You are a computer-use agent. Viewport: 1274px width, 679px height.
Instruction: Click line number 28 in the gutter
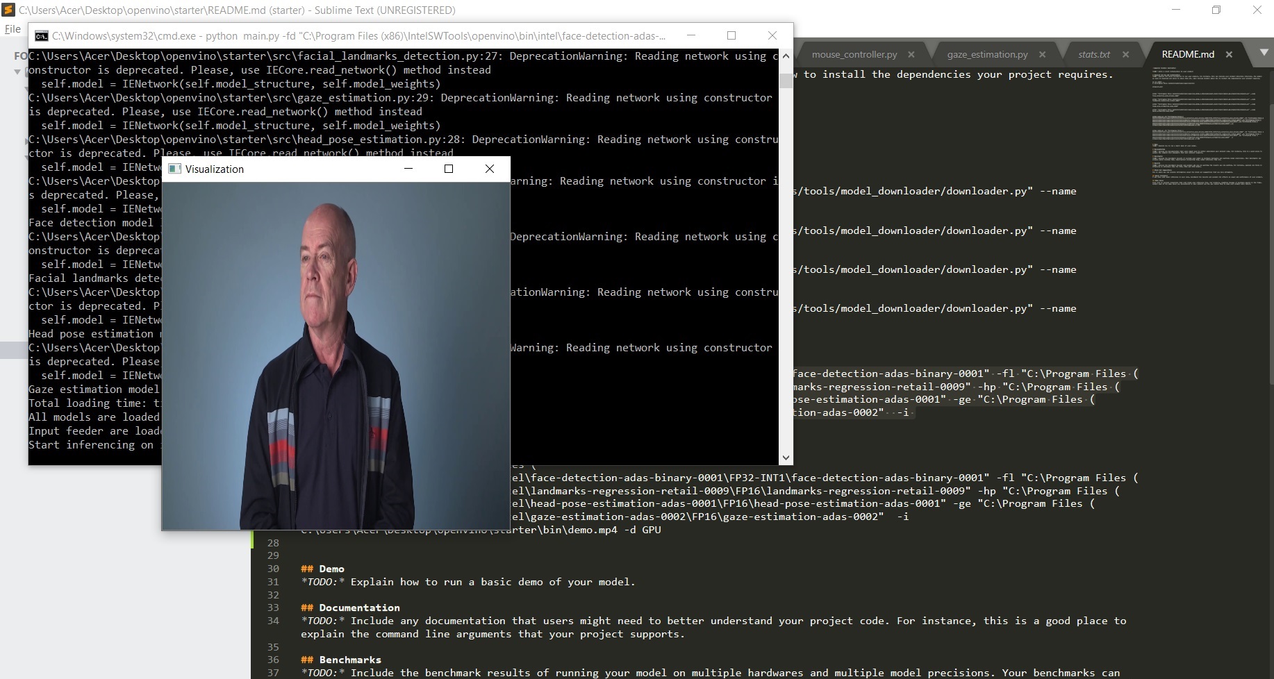[273, 543]
